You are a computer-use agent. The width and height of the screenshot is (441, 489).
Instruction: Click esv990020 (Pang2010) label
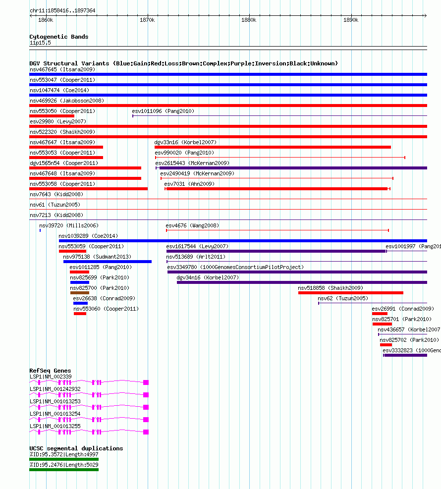pos(185,153)
